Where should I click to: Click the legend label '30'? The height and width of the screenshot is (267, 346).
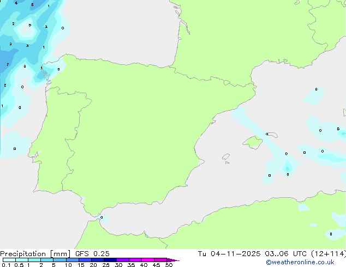click(118, 265)
